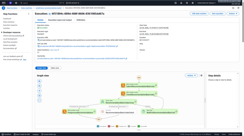Viewport: 244px width, 136px height.
Task: Click the Step details panel resize handle
Action: 205,100
